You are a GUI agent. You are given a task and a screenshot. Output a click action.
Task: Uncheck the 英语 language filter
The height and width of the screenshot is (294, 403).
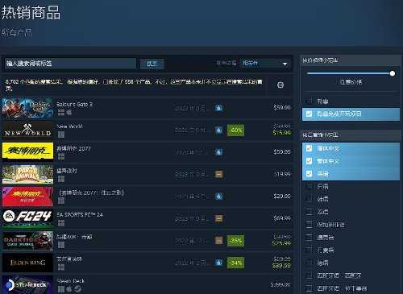tap(310, 174)
